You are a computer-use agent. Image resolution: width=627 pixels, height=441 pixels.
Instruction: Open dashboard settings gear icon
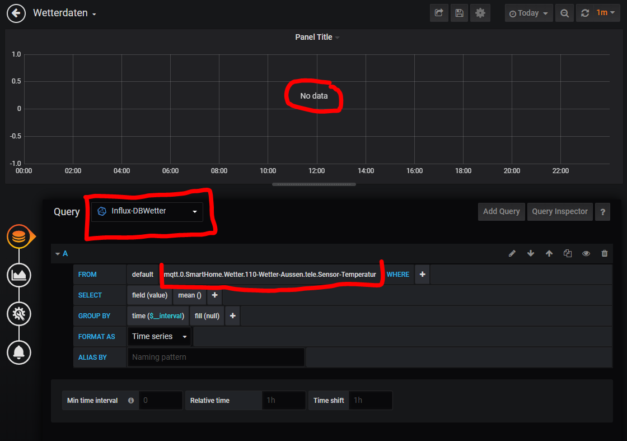tap(480, 13)
